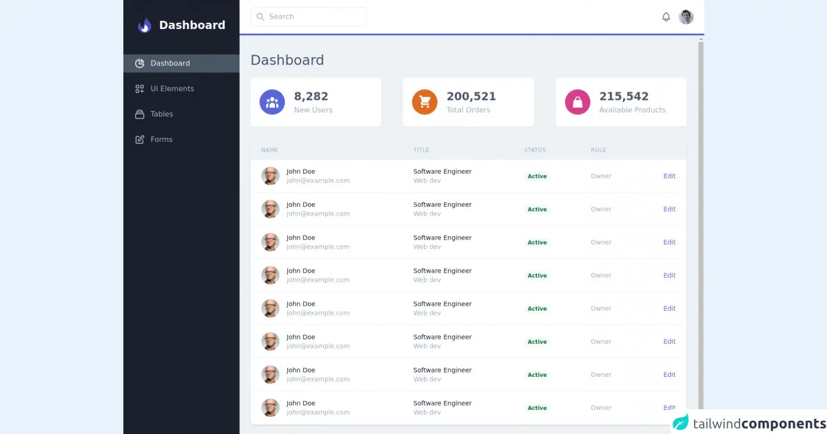This screenshot has width=827, height=434.
Task: Click Edit link in first John Doe row
Action: click(x=669, y=176)
